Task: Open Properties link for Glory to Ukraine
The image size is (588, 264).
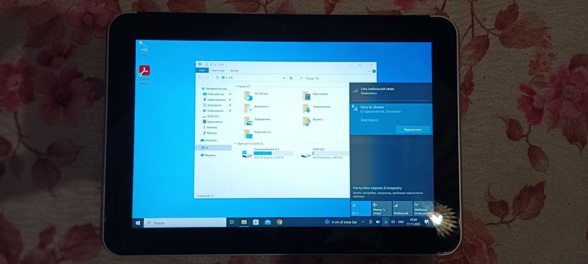Action: pyautogui.click(x=369, y=120)
